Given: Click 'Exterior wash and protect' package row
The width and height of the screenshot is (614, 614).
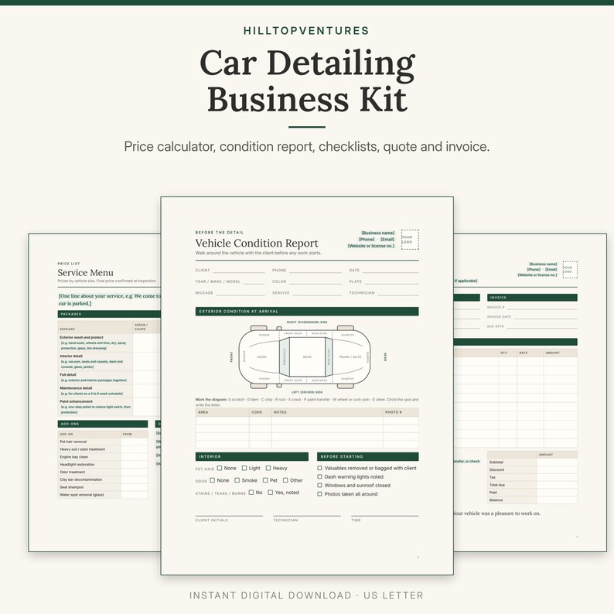Looking at the screenshot, I should pos(109,343).
